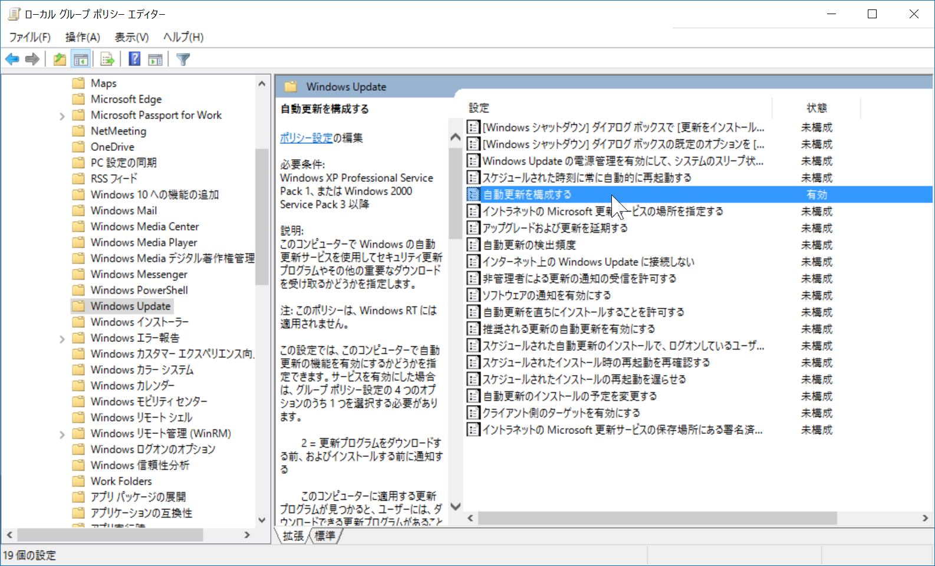Click the folder icon next to Windows Mail
The image size is (935, 566).
[x=78, y=210]
